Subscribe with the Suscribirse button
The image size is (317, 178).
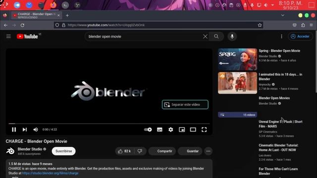tap(64, 151)
